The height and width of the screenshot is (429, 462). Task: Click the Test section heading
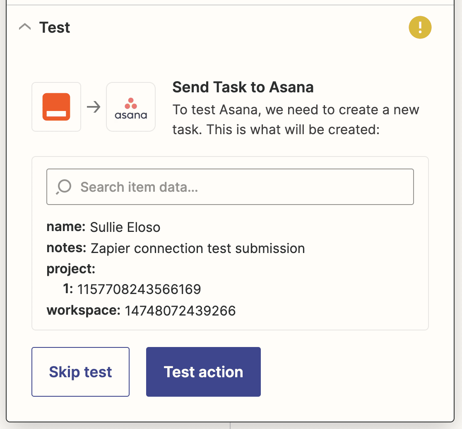click(x=55, y=28)
